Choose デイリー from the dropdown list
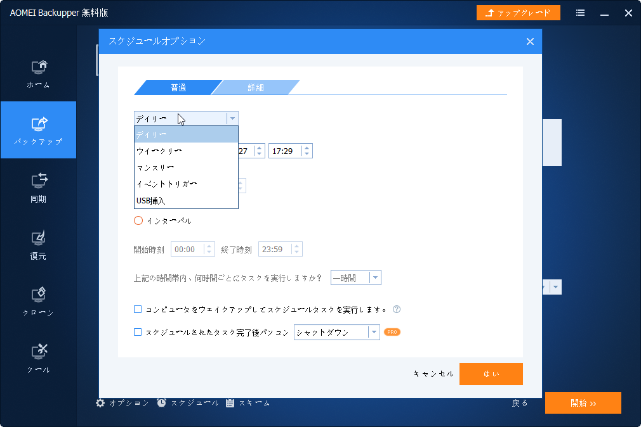This screenshot has width=641, height=427. pos(186,135)
